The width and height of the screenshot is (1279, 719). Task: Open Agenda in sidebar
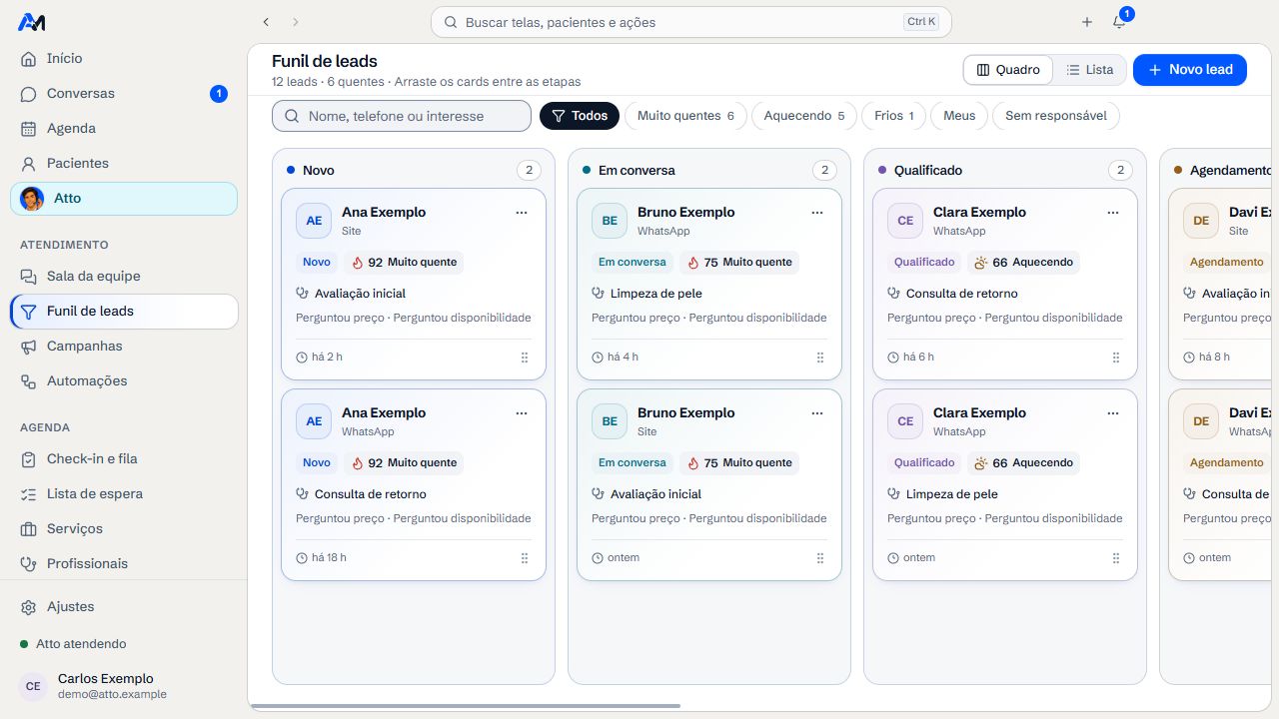tap(124, 129)
